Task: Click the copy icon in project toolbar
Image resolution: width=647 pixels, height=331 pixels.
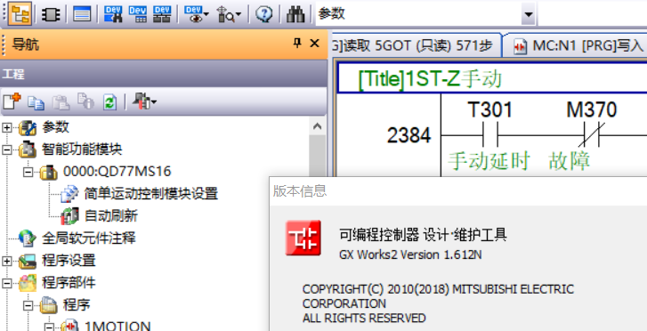Action: [36, 102]
